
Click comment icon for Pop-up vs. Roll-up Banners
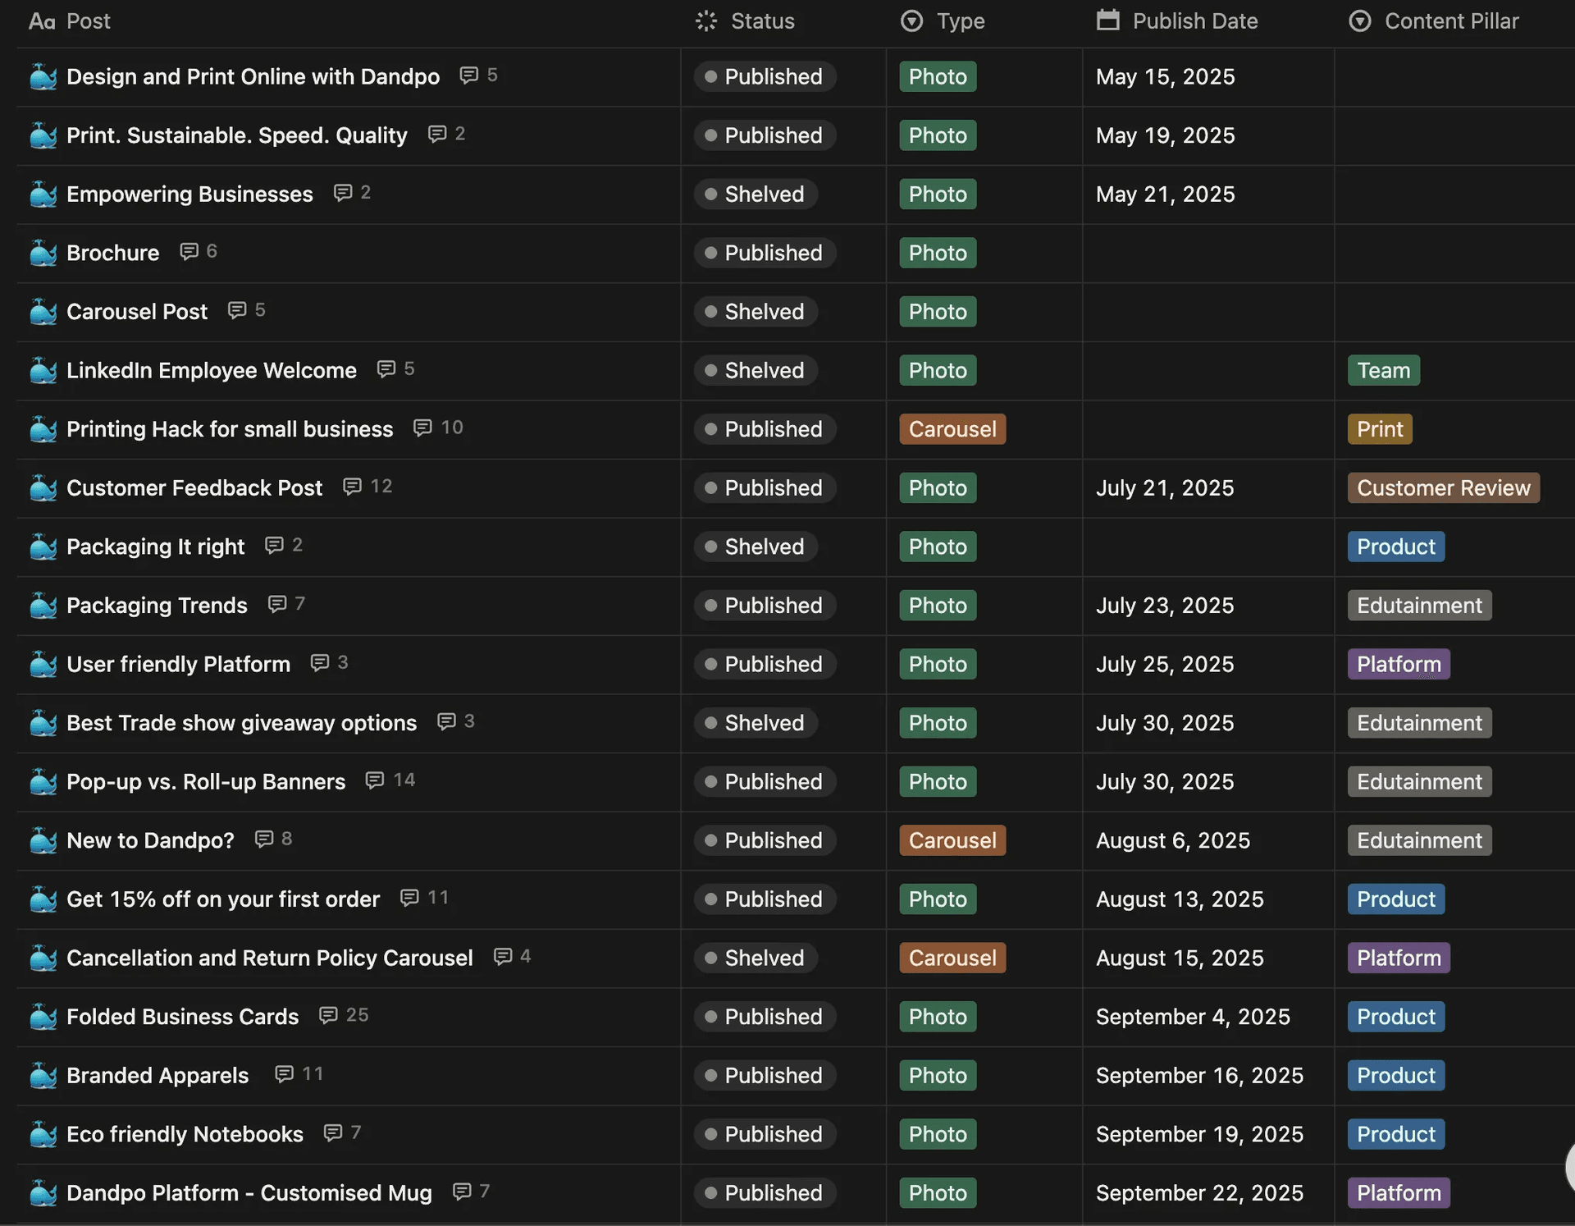375,780
